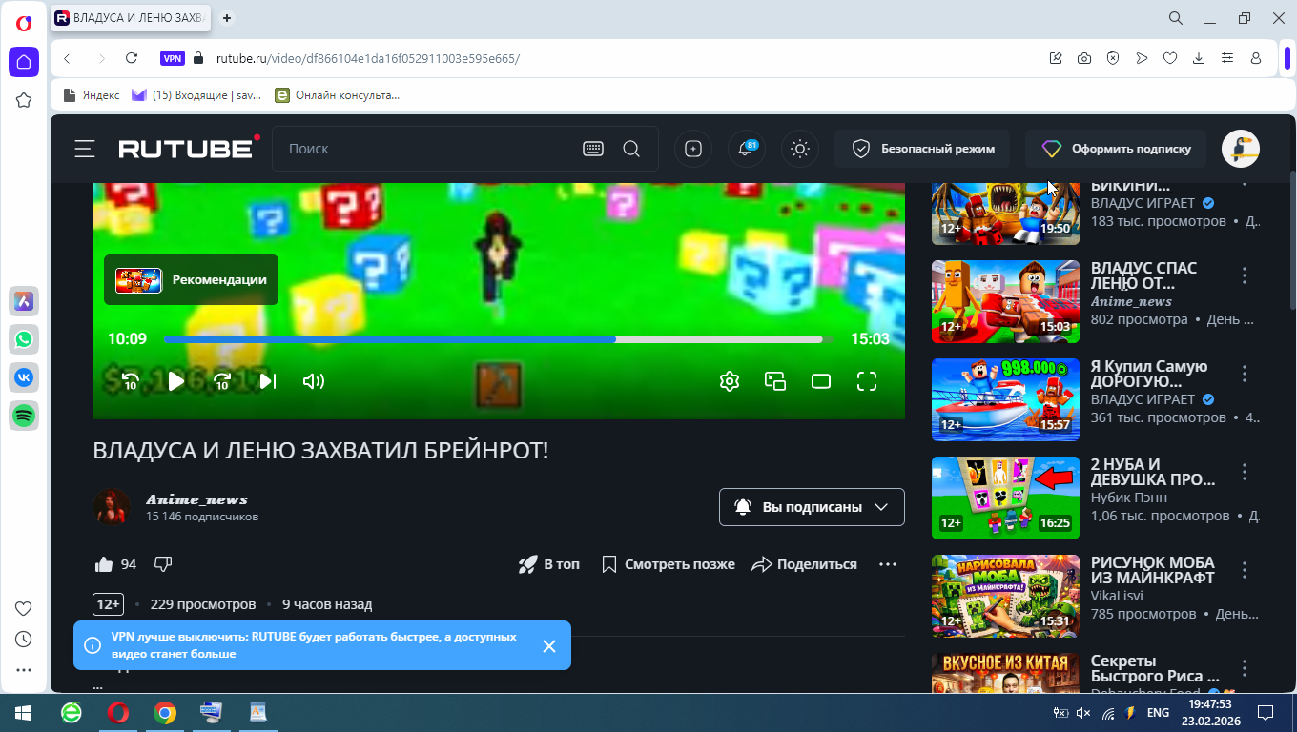This screenshot has width=1297, height=732.
Task: Open the 15:57 boat video thumbnail
Action: coord(1005,399)
